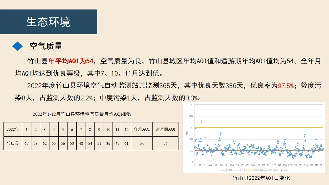Select the 年均AQI column header
The height and width of the screenshot is (185, 329).
(142, 129)
